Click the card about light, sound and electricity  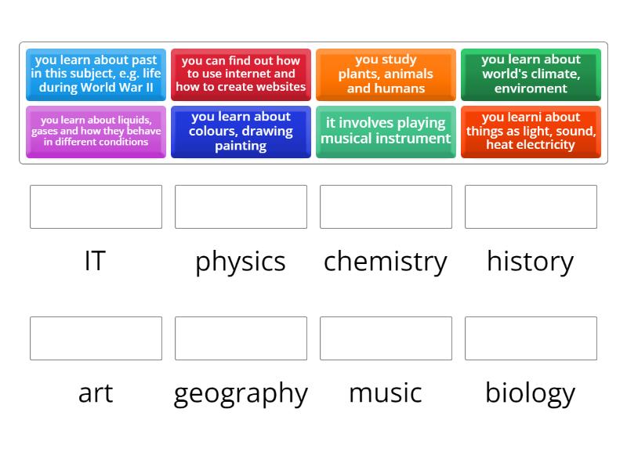tap(531, 132)
